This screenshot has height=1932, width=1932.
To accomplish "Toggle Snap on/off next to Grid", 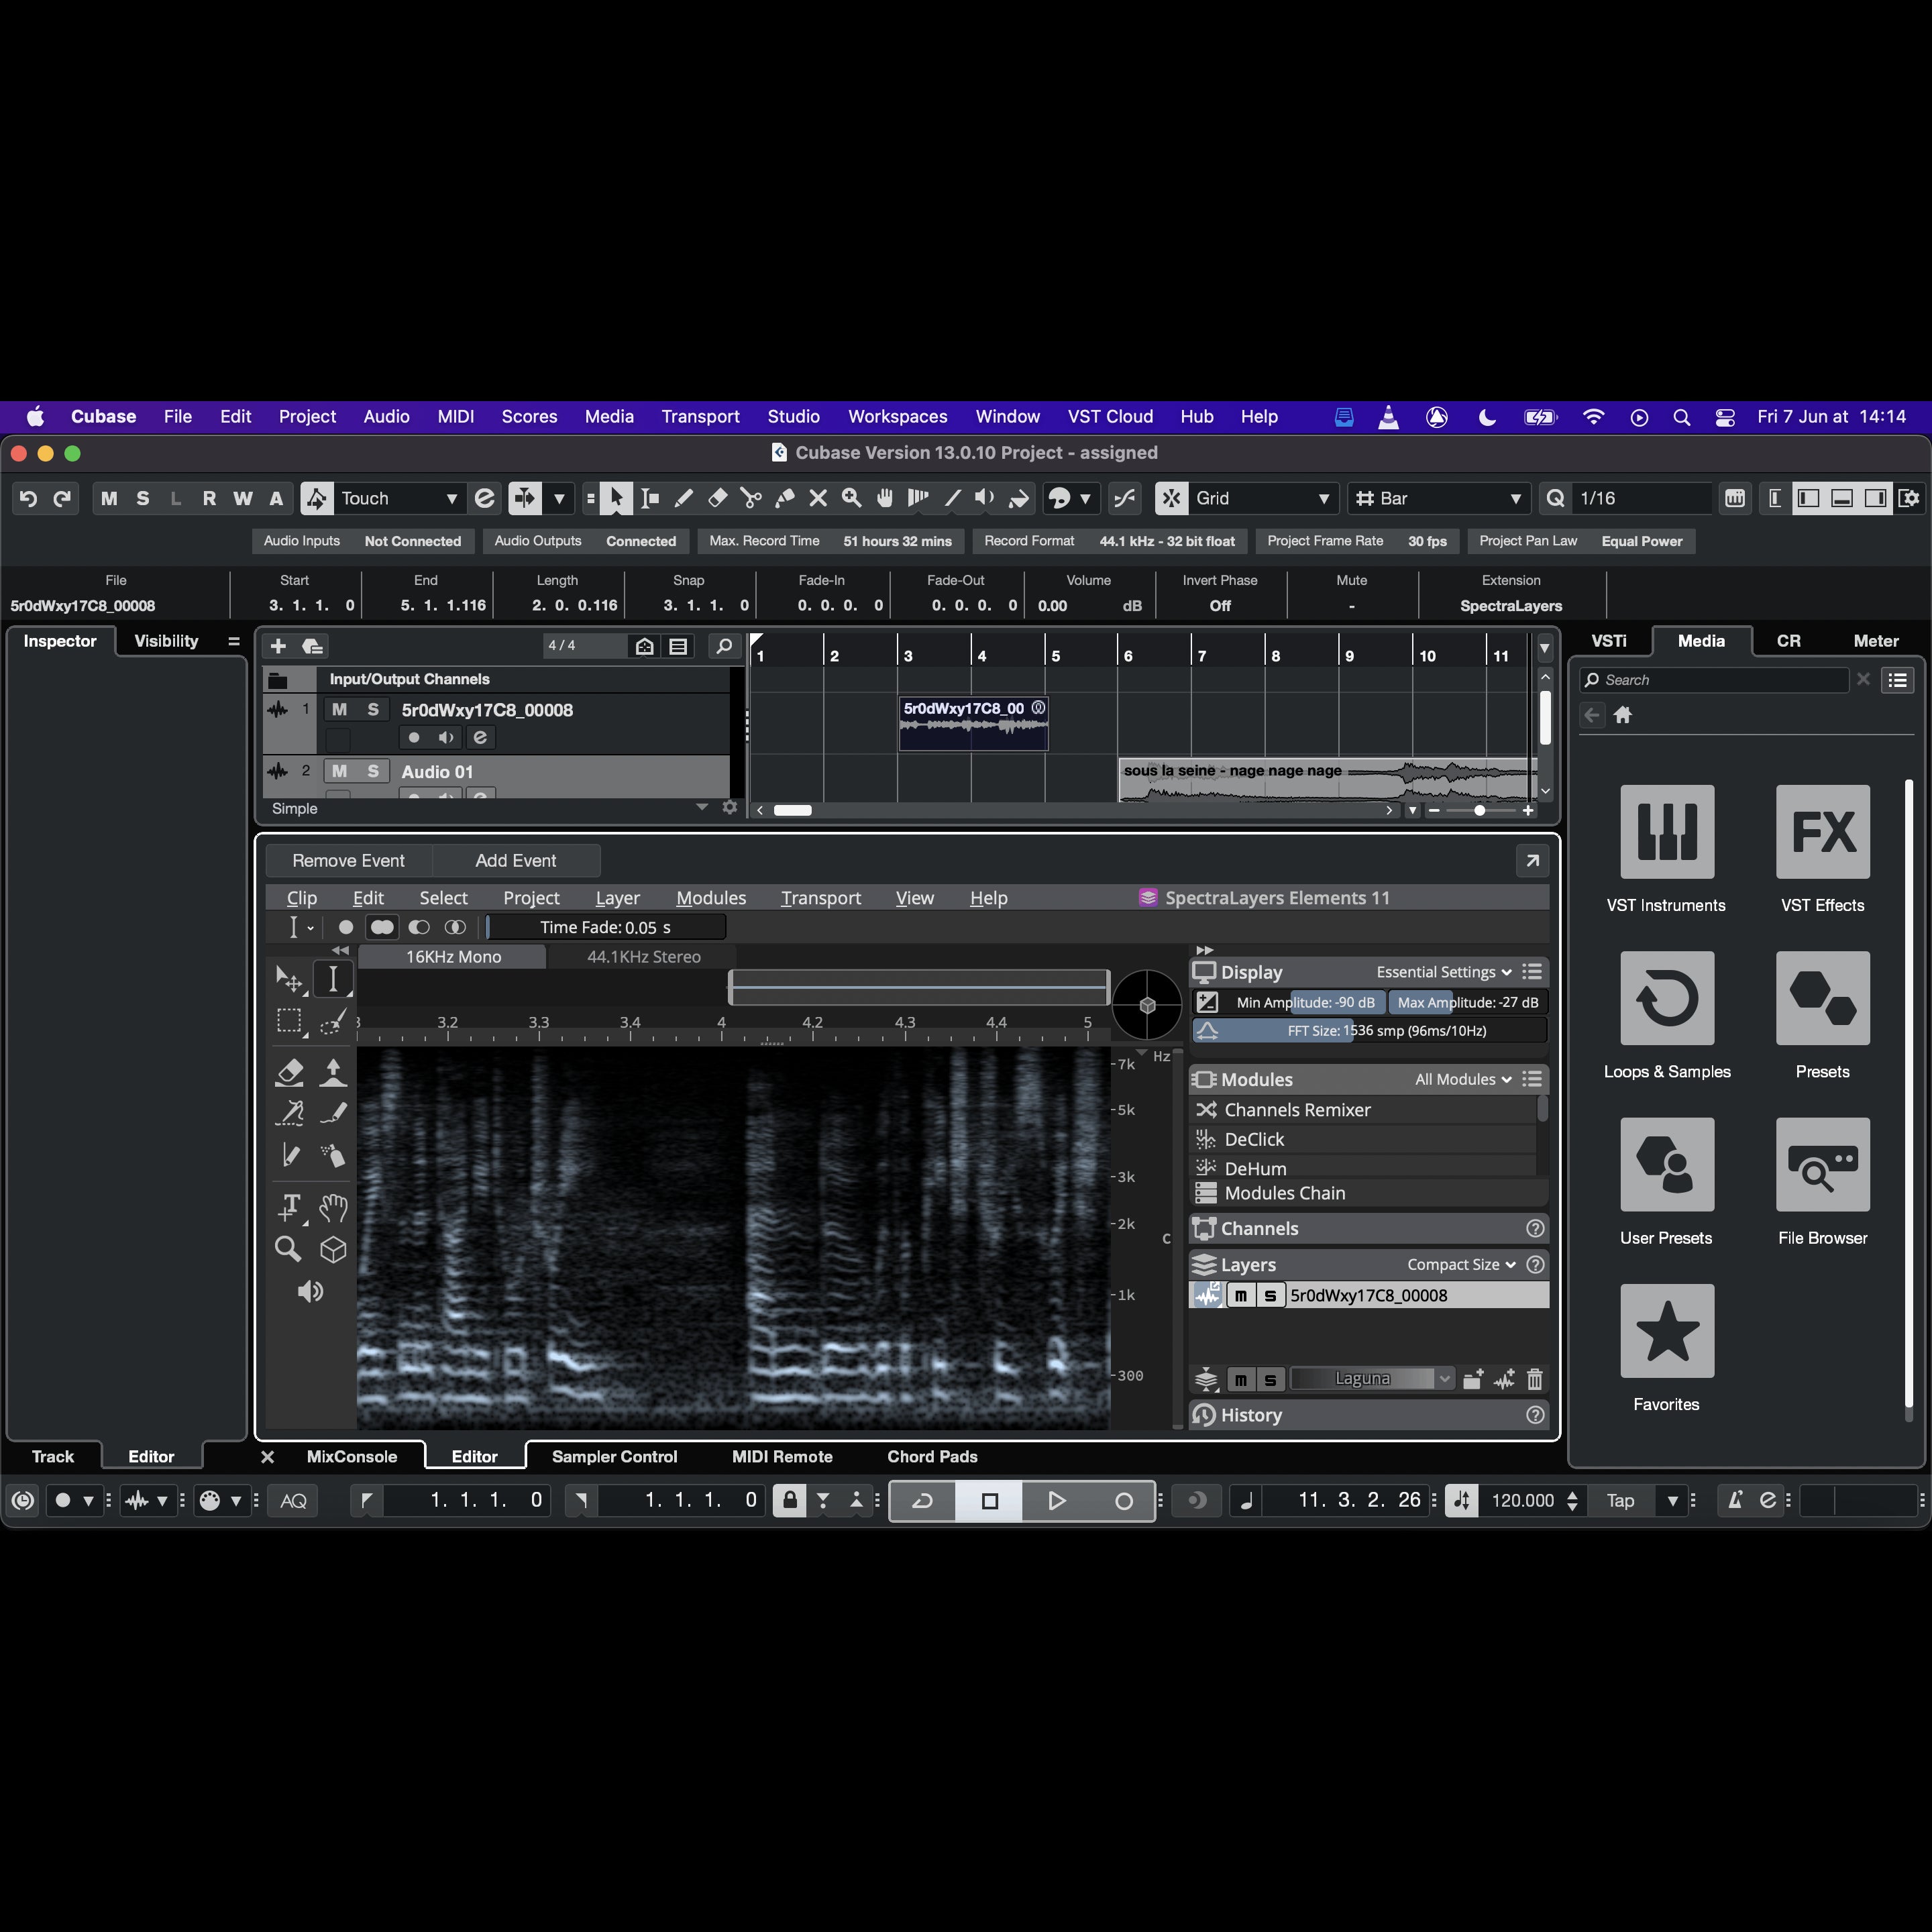I will point(1171,498).
